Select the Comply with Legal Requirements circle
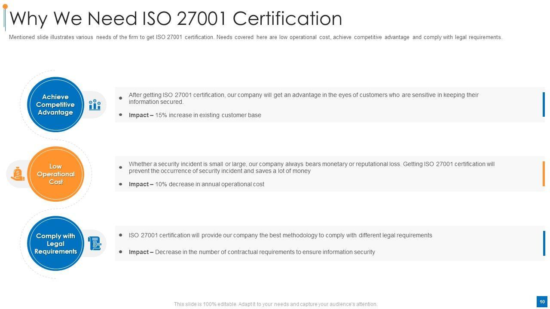The width and height of the screenshot is (550, 309). click(x=55, y=244)
